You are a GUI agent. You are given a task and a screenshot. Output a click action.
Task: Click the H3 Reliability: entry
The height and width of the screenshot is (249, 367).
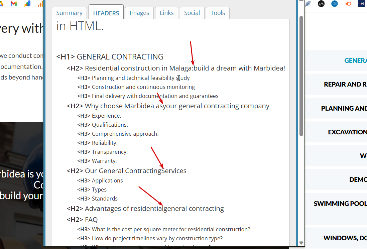pyautogui.click(x=97, y=143)
